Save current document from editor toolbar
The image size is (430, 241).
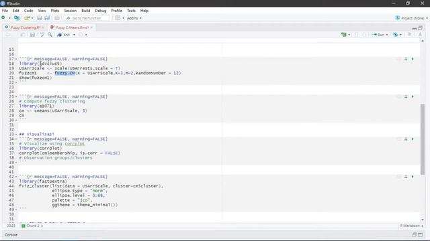tap(32, 35)
